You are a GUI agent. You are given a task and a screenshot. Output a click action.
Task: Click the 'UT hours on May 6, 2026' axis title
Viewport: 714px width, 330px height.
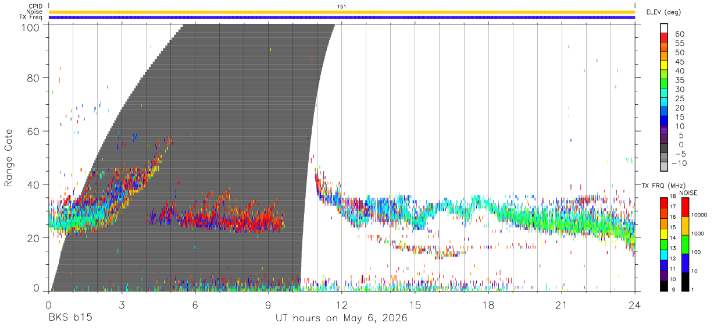click(342, 318)
